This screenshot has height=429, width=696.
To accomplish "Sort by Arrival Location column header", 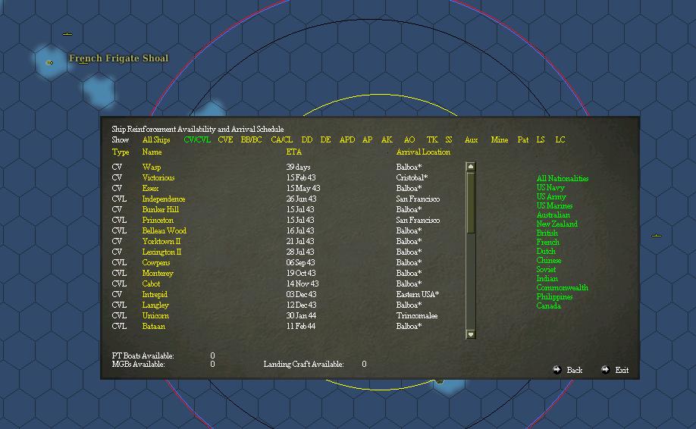I will click(x=423, y=152).
